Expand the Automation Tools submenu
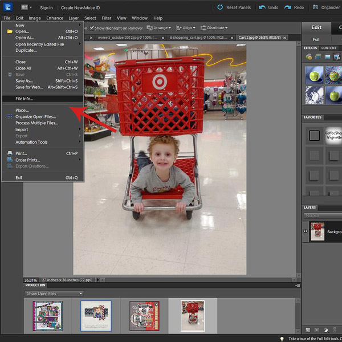The height and width of the screenshot is (342, 342). coord(80,142)
